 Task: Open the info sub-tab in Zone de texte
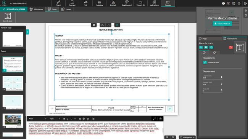point(204,53)
